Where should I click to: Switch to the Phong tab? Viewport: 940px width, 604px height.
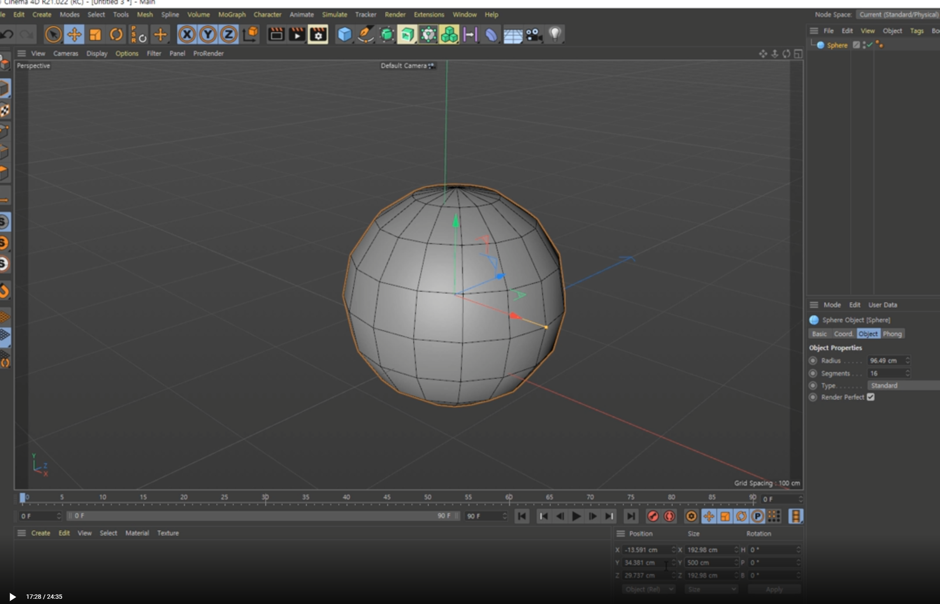click(x=892, y=334)
